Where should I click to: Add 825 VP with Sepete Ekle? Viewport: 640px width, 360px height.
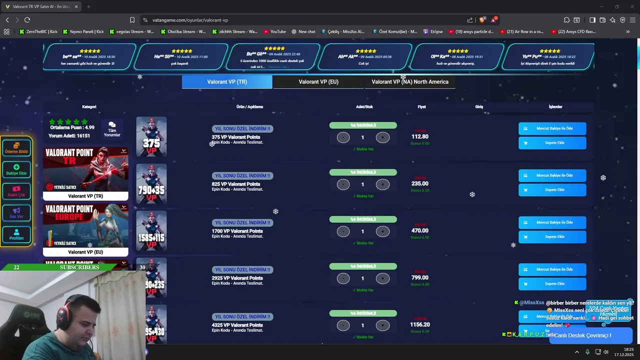click(x=552, y=190)
